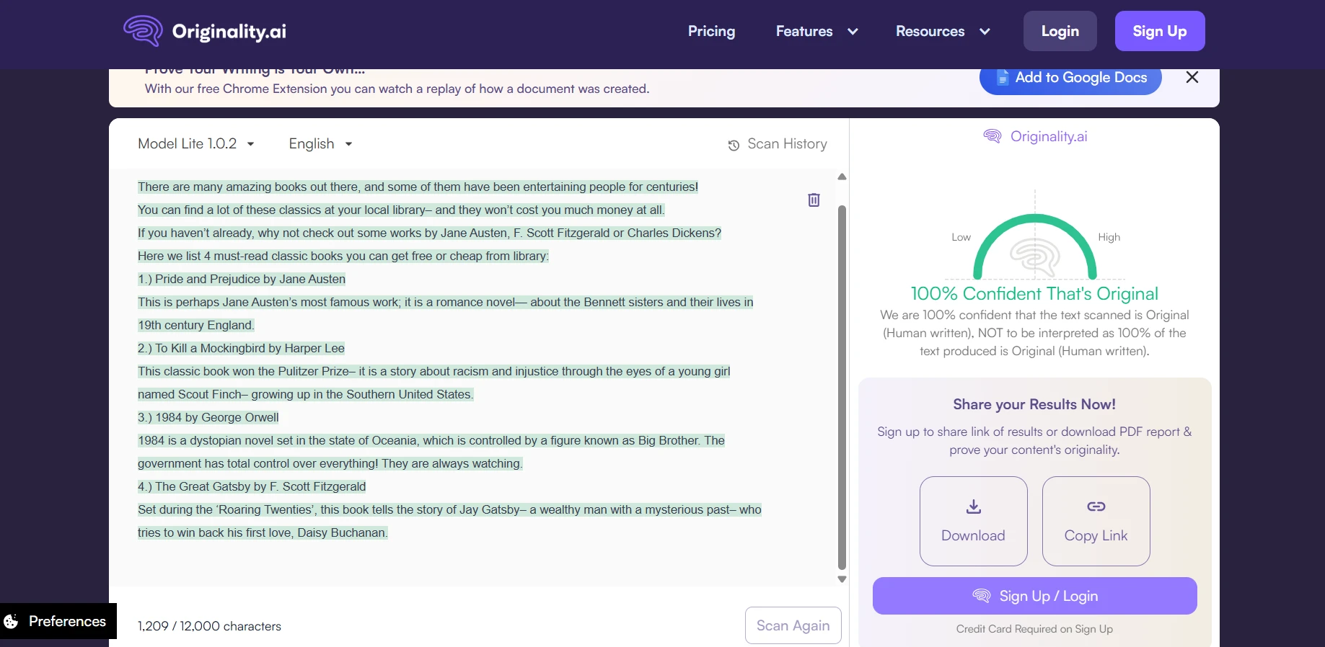Click the 'Low' gauge label

pos(961,237)
